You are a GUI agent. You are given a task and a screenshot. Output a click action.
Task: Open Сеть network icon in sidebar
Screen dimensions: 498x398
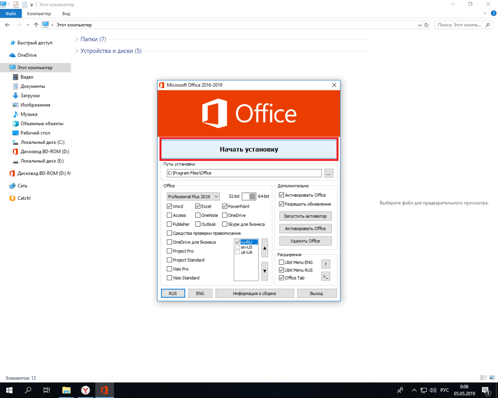[x=12, y=186]
